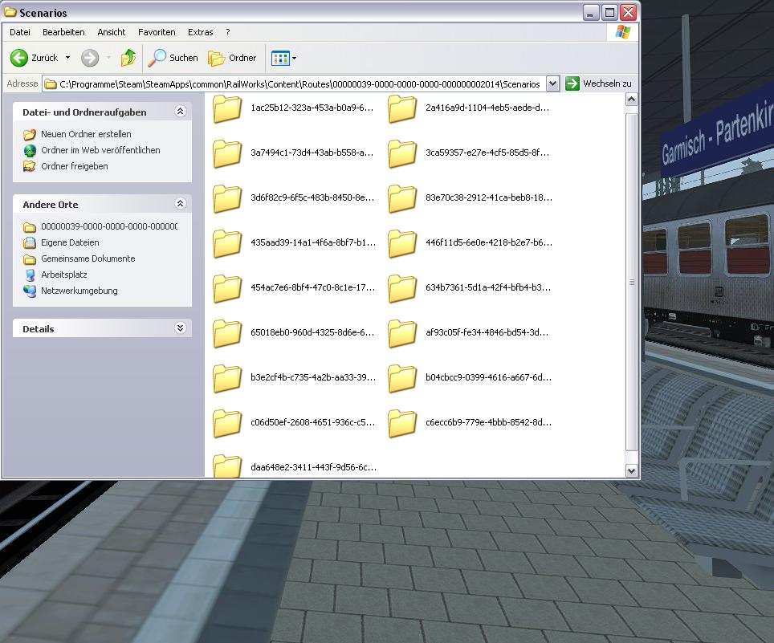Open the Favoriten menu
The image size is (774, 643).
pos(157,32)
